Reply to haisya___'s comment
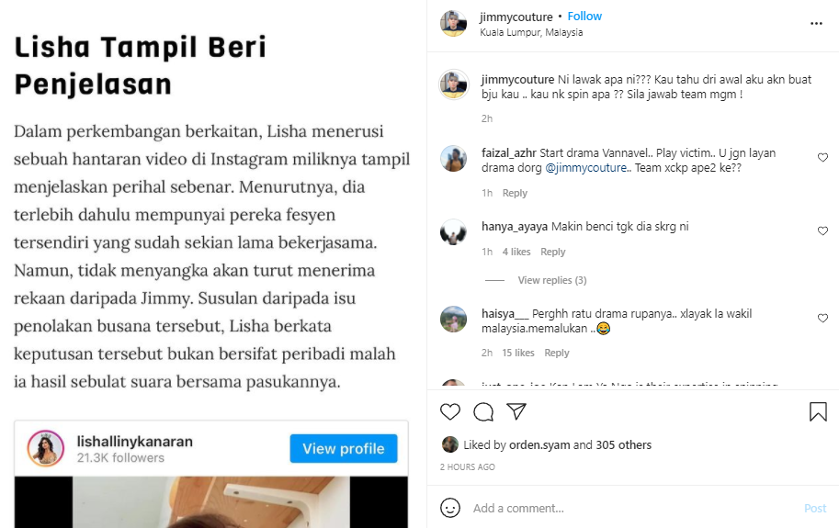 (x=557, y=353)
